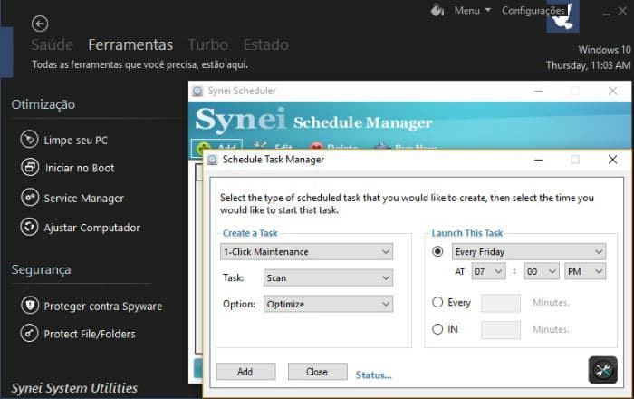Click the wrench tools icon in Schedule Task Manager

602,370
